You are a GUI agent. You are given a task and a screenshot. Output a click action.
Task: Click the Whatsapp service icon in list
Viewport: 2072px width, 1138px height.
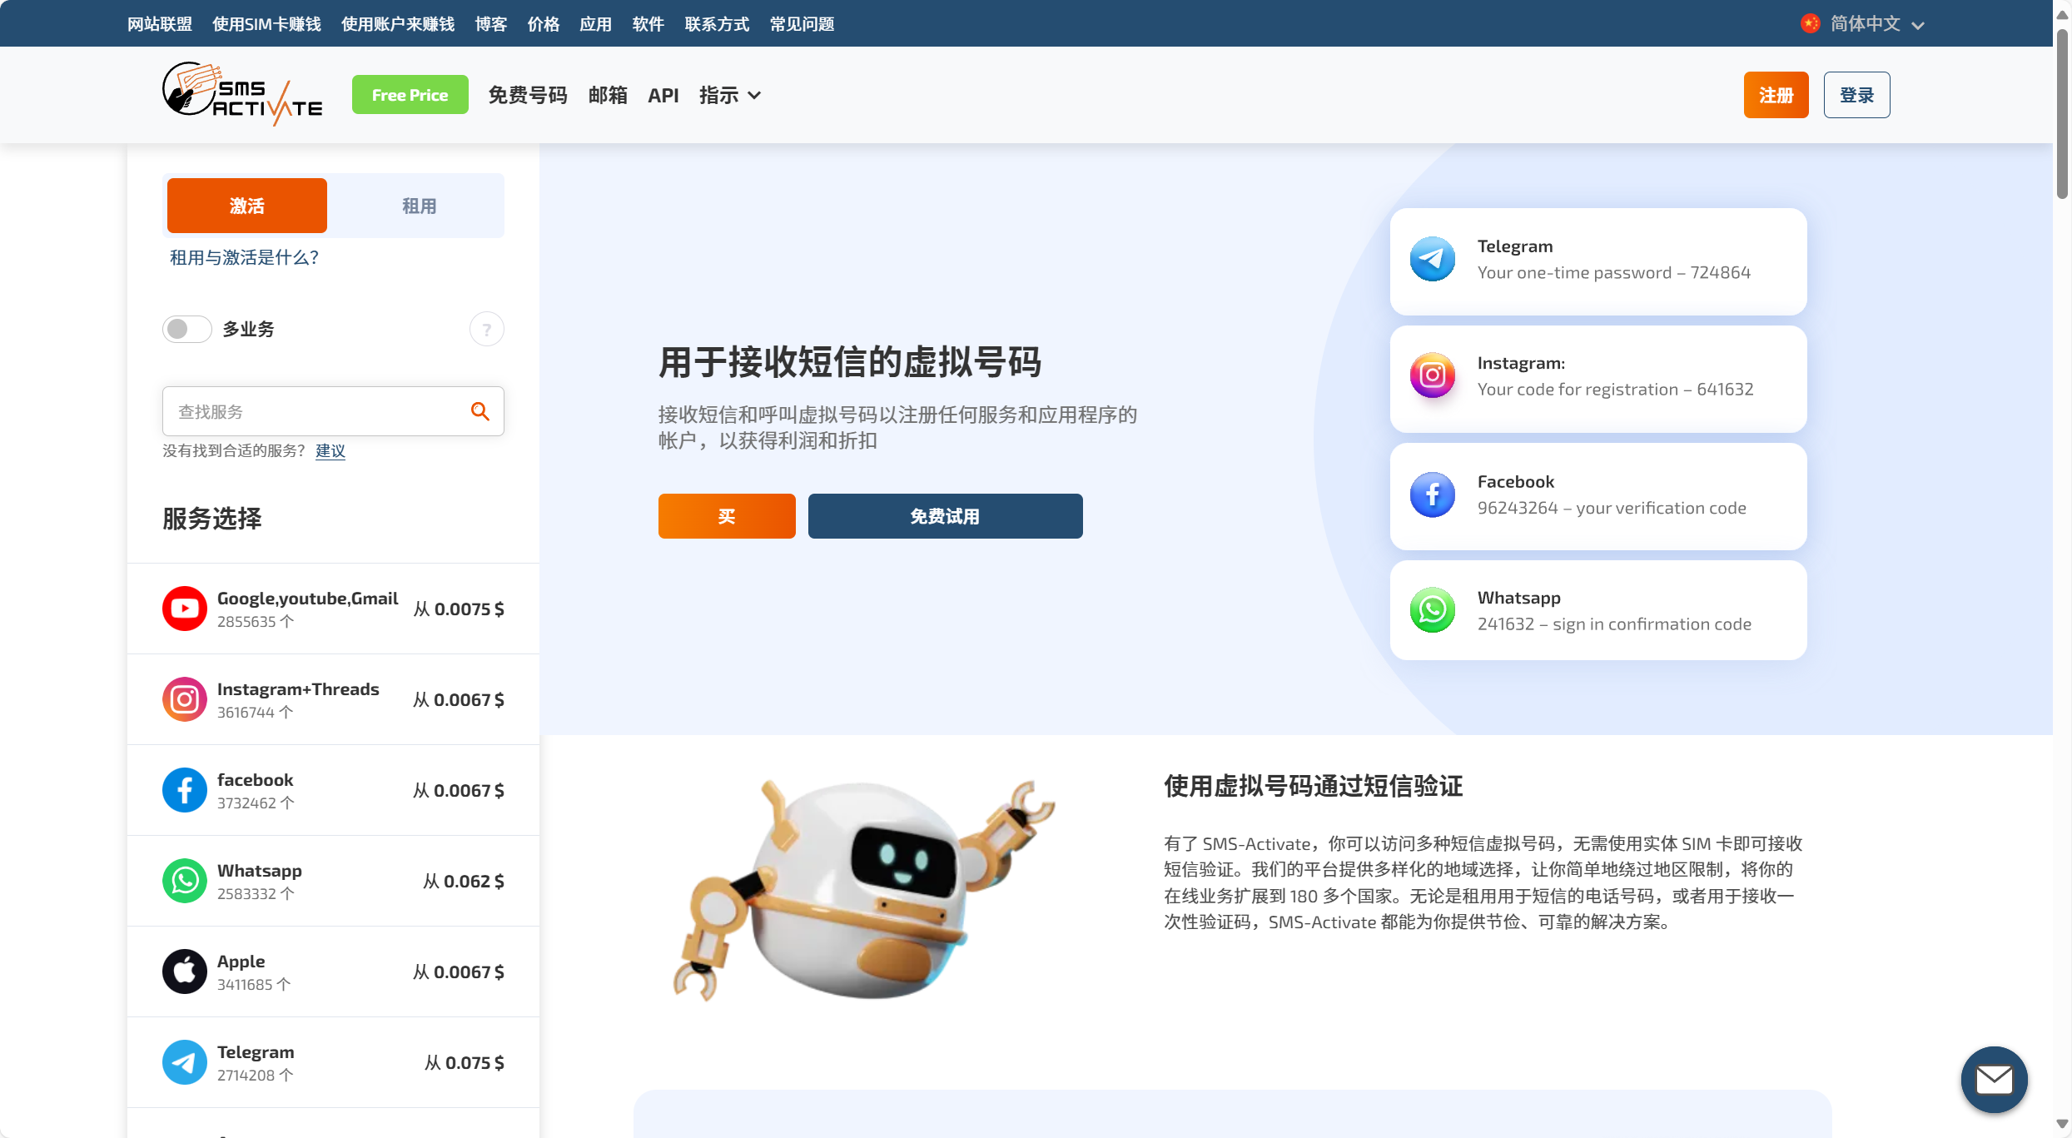(x=184, y=881)
